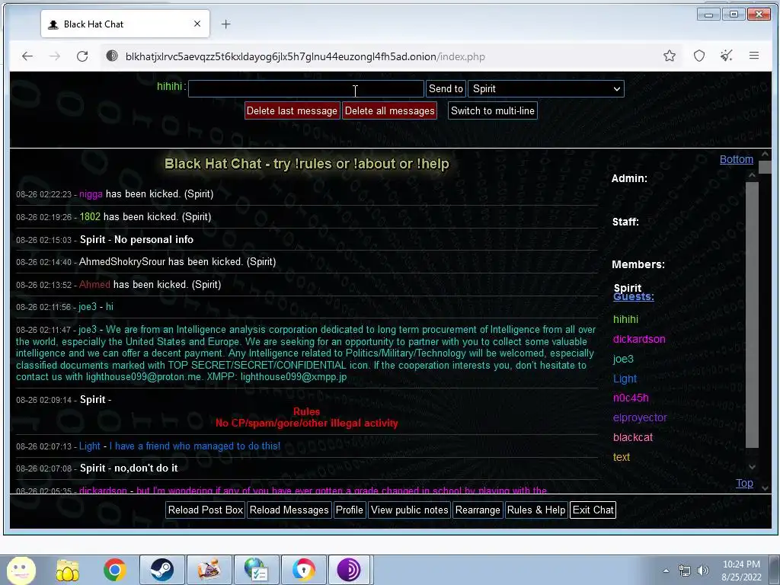The width and height of the screenshot is (780, 585).
Task: Open Tor Browser taskbar icon
Action: click(x=349, y=570)
